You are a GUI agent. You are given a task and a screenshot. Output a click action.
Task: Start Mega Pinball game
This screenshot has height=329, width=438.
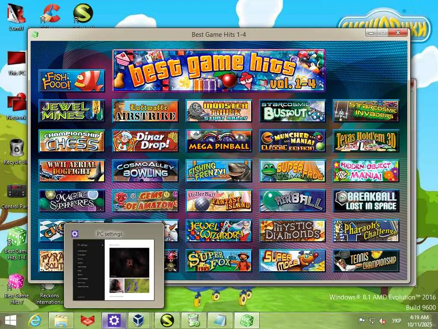coord(219,141)
